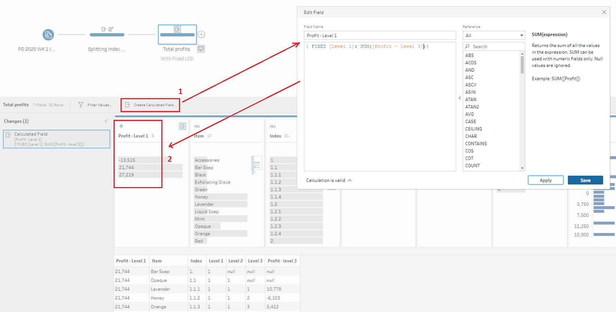Select Accessories in the Item field card
This screenshot has width=616, height=312.
pyautogui.click(x=207, y=160)
